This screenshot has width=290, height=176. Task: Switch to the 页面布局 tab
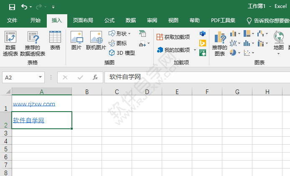83,20
